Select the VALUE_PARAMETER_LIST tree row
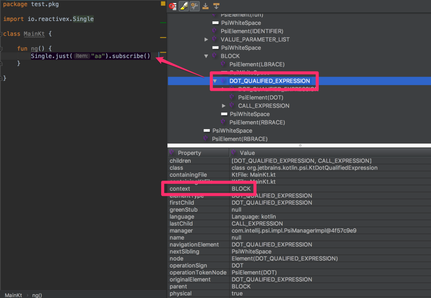Viewport: 431px width, 298px height. coord(255,39)
